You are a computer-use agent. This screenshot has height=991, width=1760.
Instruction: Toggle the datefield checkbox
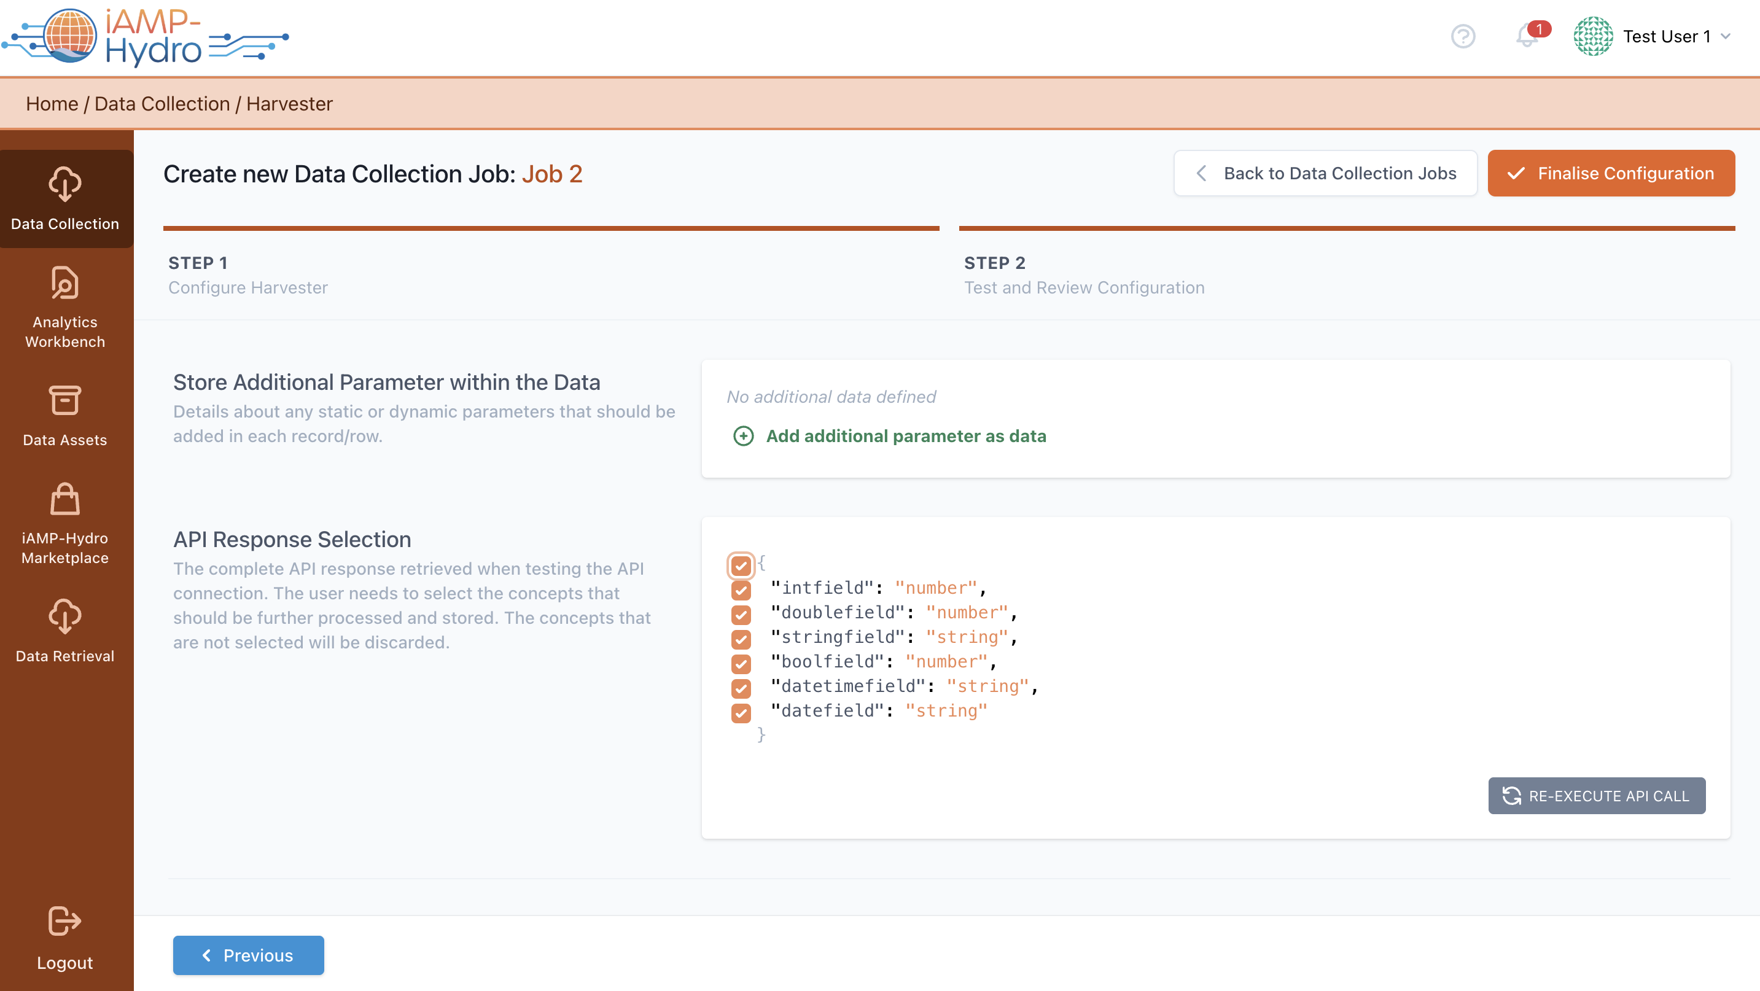point(741,713)
